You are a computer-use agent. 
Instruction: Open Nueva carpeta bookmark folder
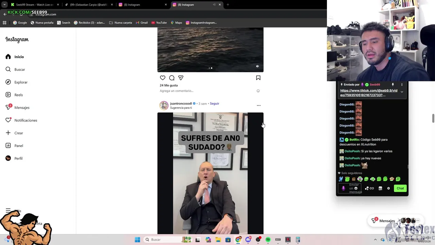pos(121,23)
